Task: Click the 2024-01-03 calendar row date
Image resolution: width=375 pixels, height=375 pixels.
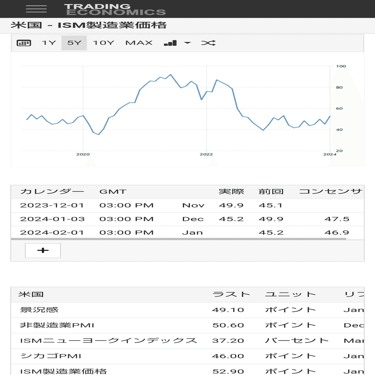Action: [x=52, y=219]
